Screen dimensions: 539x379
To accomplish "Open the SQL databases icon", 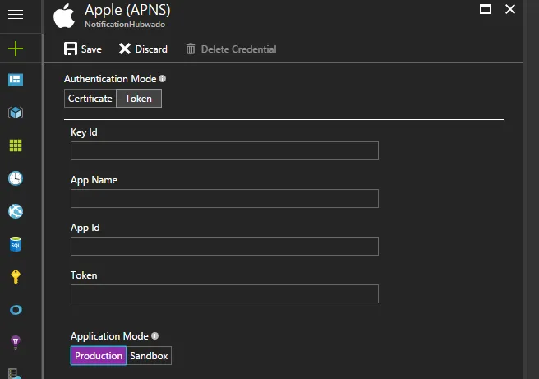I will click(x=16, y=244).
